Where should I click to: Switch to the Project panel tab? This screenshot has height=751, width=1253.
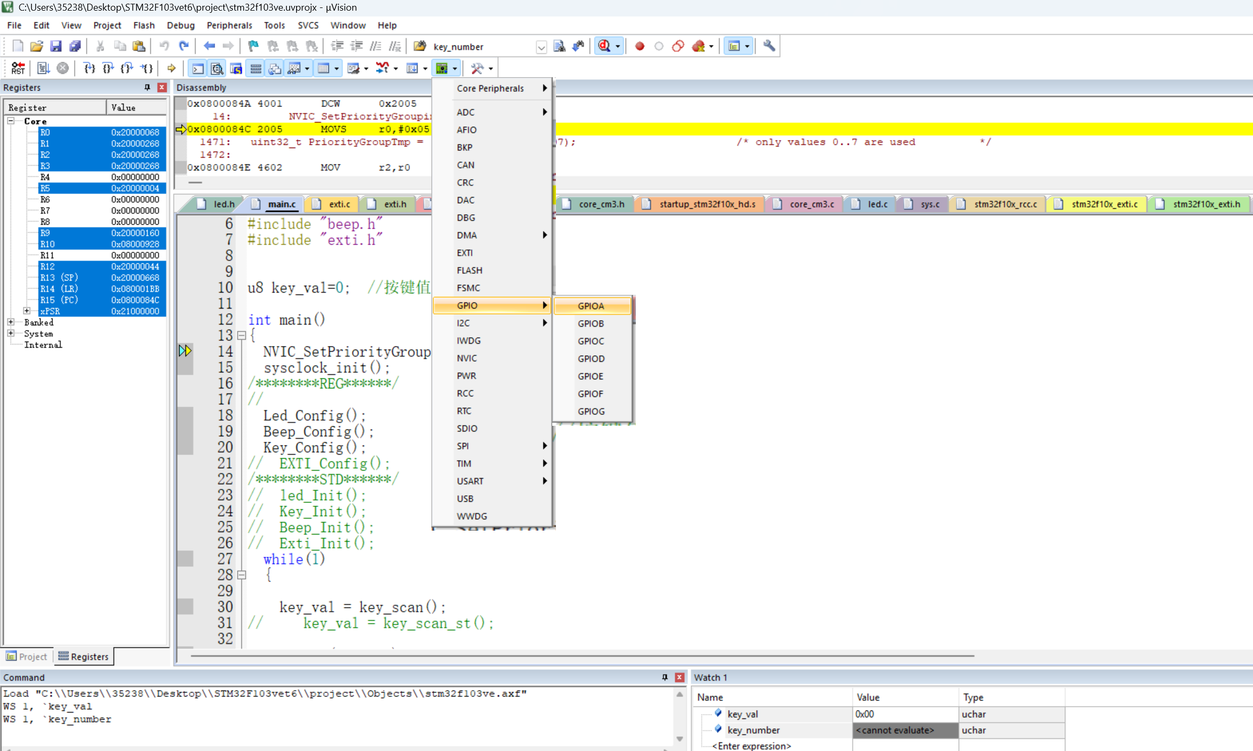tap(27, 656)
